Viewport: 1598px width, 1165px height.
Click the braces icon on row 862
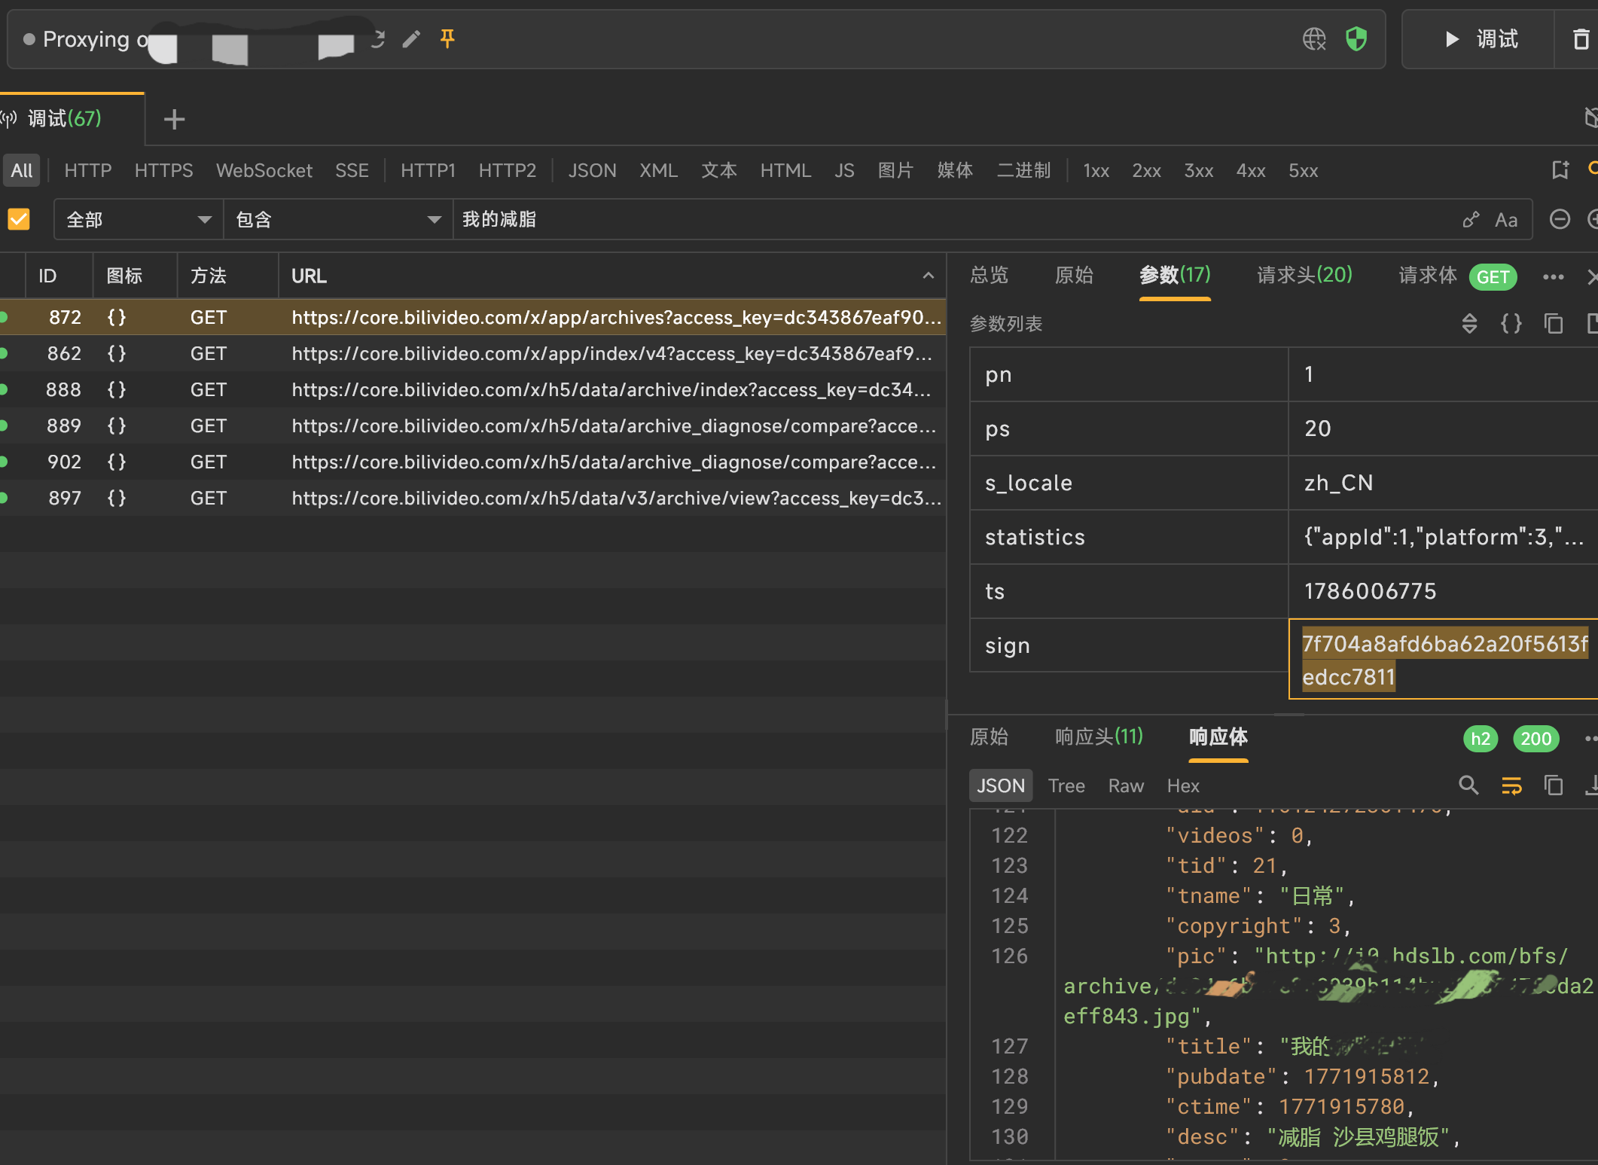(117, 353)
